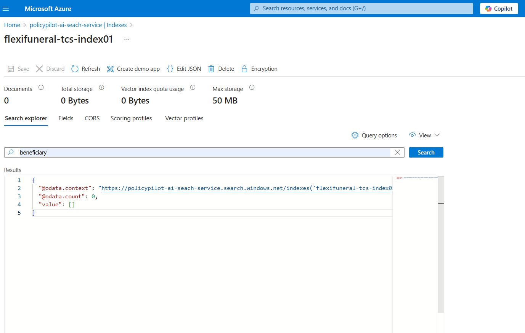
Task: Click the "value": [] line
Action: point(57,204)
